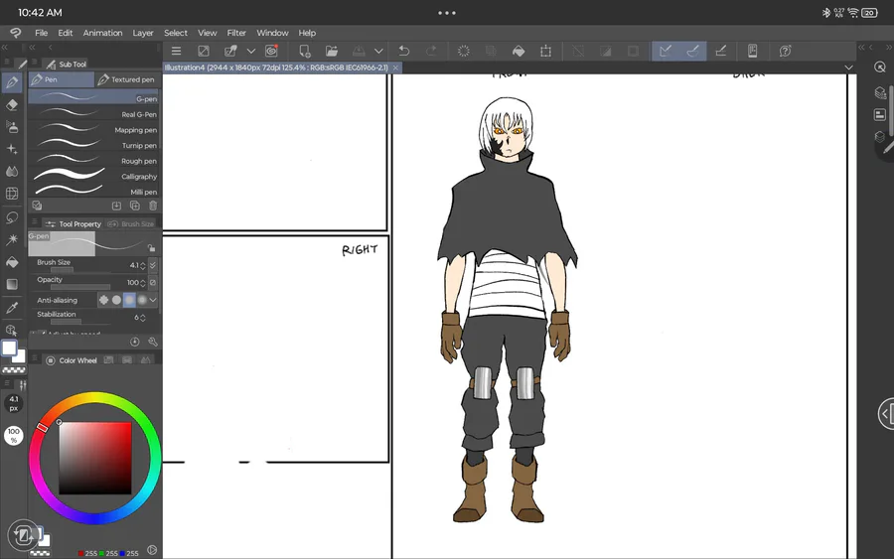The width and height of the screenshot is (894, 559).
Task: Delete the sub tool with trash icon
Action: 153,206
